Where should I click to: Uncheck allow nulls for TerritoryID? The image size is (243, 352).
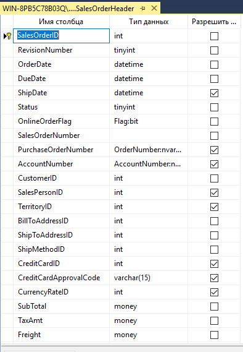pos(214,207)
